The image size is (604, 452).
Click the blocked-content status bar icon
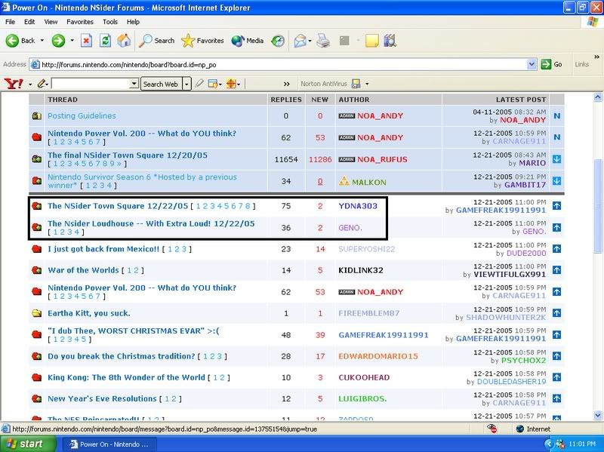pyautogui.click(x=492, y=429)
